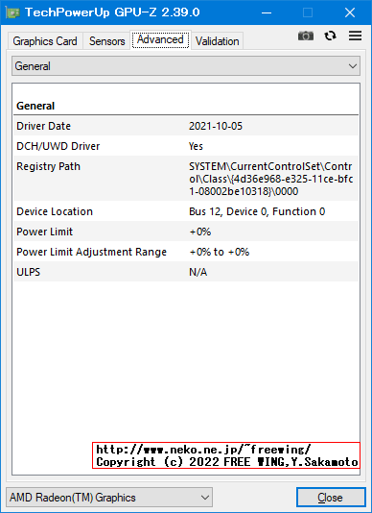Click the ULPS label
Image resolution: width=372 pixels, height=513 pixels.
pos(29,272)
